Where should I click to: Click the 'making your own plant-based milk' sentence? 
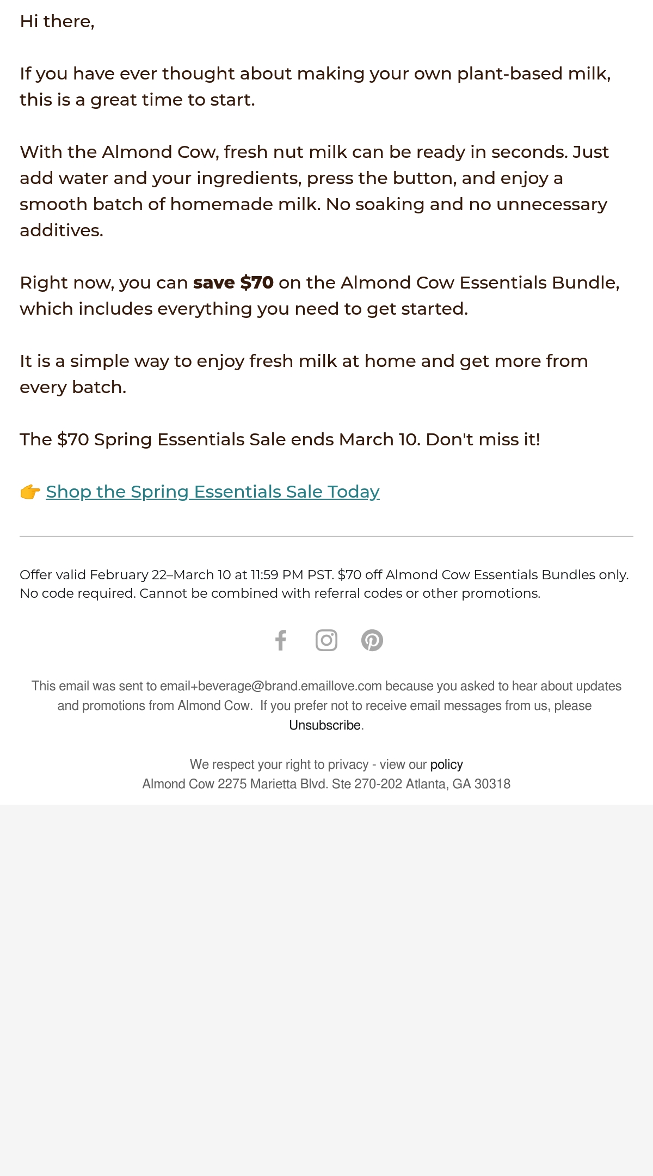(x=316, y=87)
